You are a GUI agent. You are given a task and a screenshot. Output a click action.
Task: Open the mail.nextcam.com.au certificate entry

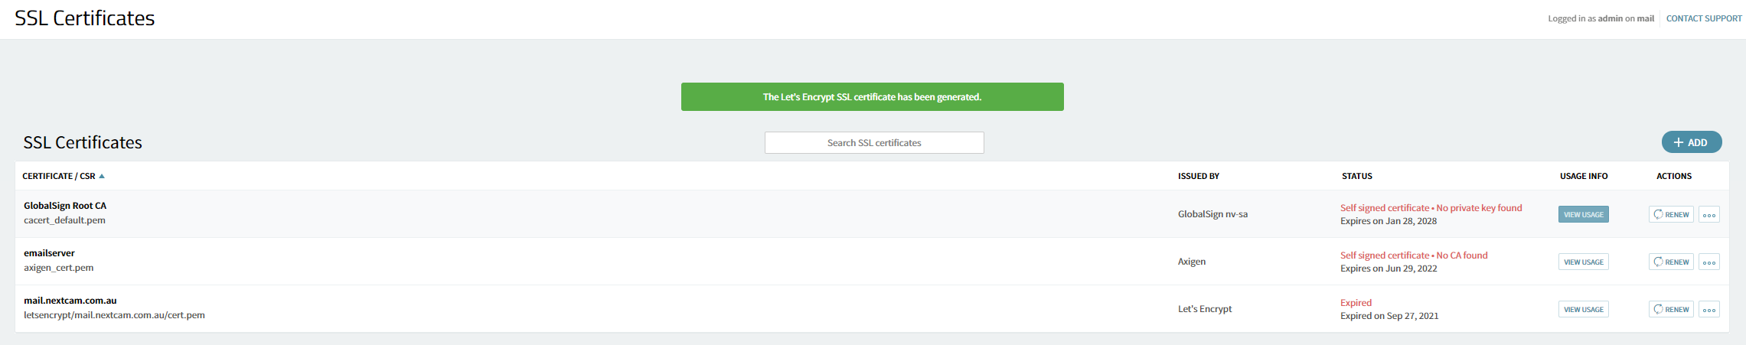pos(70,301)
